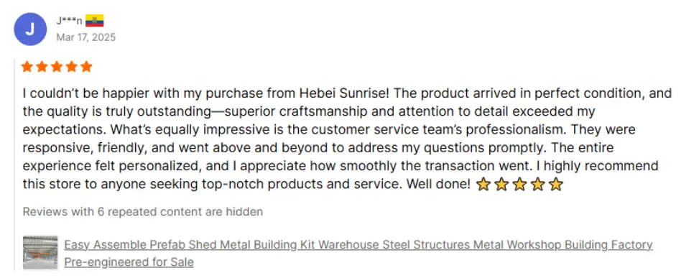Click the last gold emoji star in review
The image size is (694, 278).
[555, 184]
